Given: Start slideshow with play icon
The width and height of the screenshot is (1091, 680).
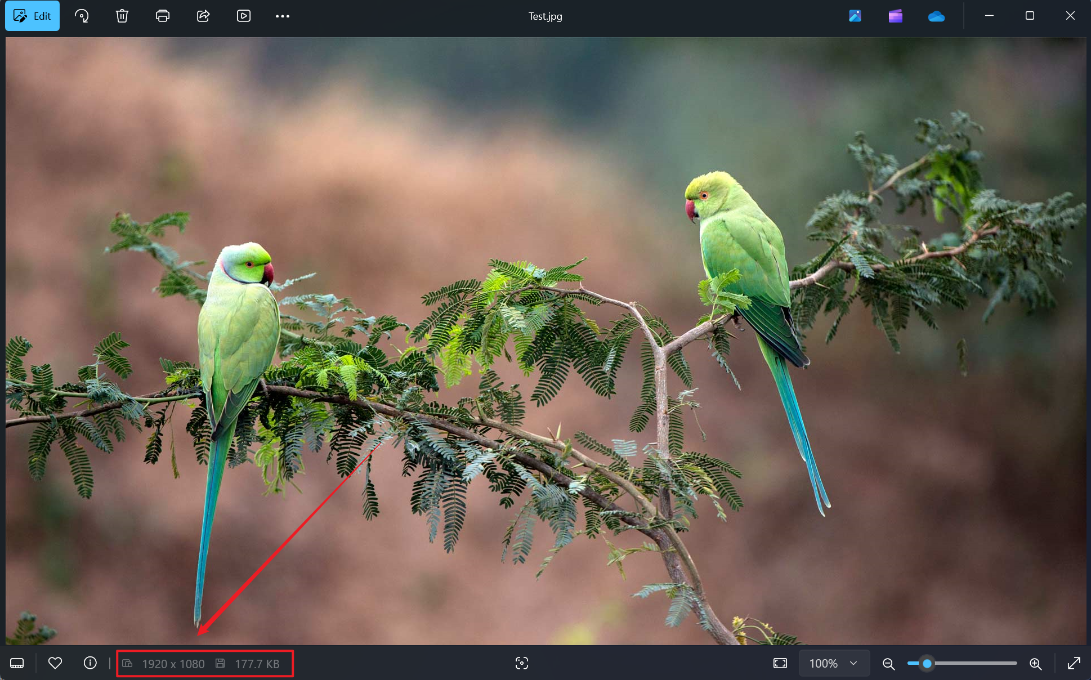Looking at the screenshot, I should [244, 16].
